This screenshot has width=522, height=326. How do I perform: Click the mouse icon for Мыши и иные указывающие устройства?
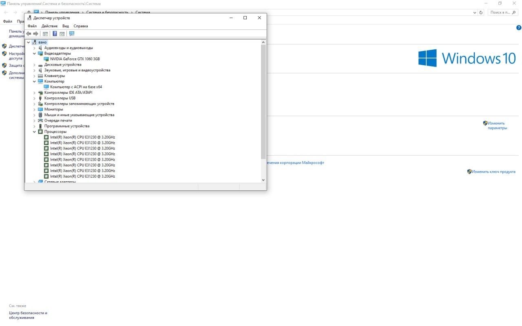(40, 115)
